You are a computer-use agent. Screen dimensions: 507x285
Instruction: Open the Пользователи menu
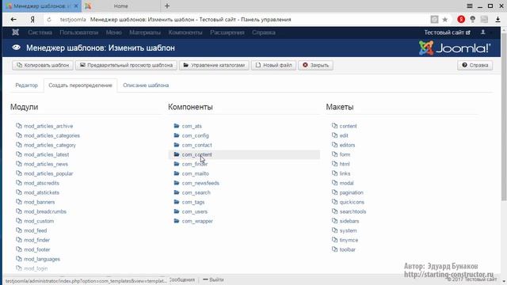coord(79,32)
